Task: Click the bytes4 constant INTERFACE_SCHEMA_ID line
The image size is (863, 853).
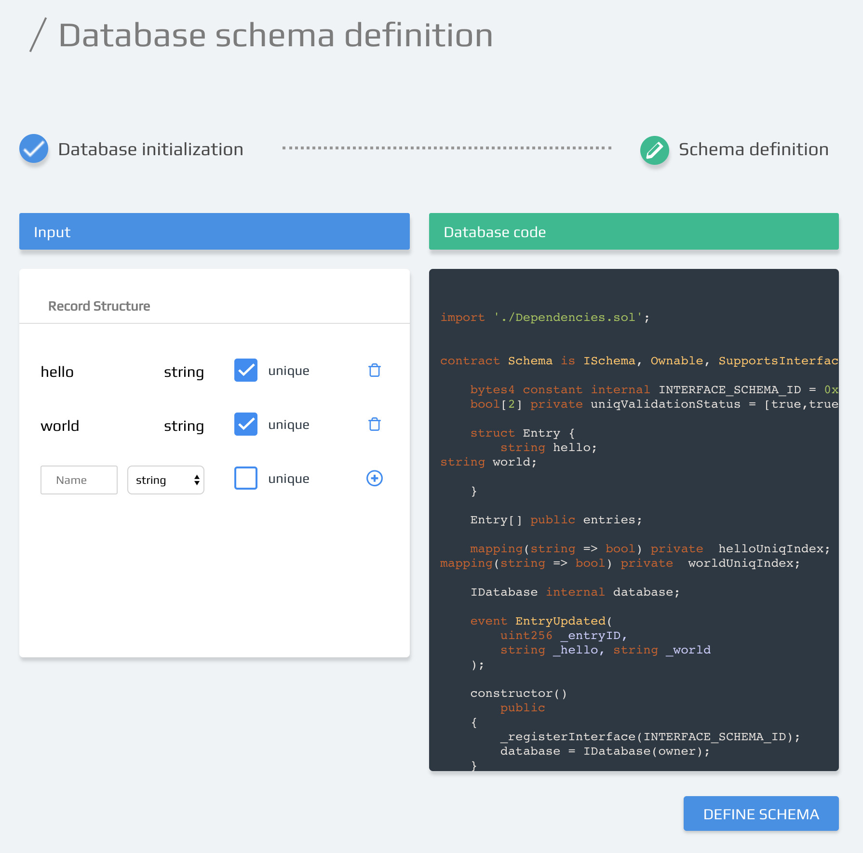Action: click(654, 389)
